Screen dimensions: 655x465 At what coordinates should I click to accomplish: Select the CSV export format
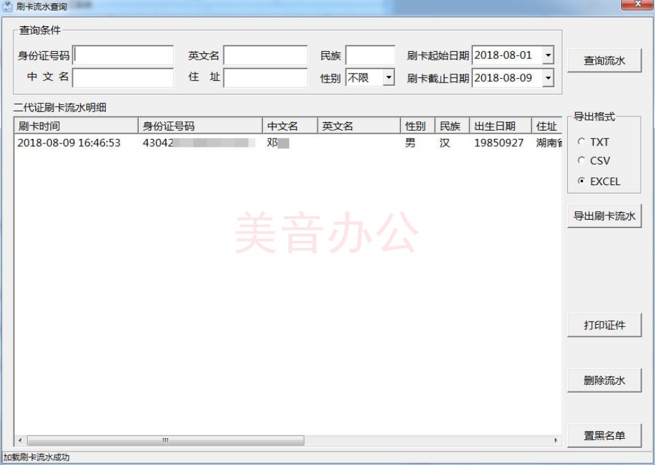pyautogui.click(x=581, y=161)
